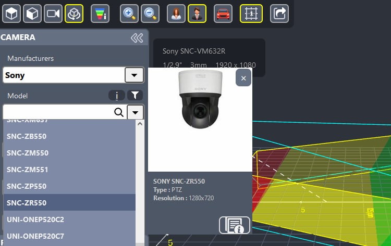Click the Type PTZ text
The image size is (391, 246).
(x=167, y=190)
